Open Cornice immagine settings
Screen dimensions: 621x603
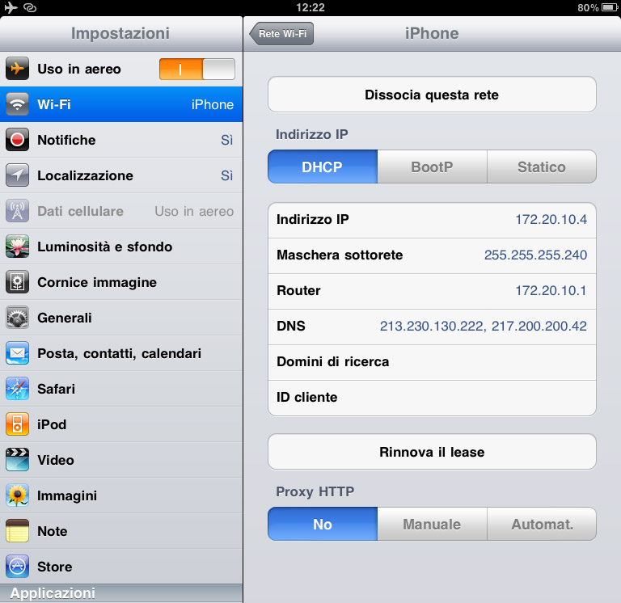point(121,282)
